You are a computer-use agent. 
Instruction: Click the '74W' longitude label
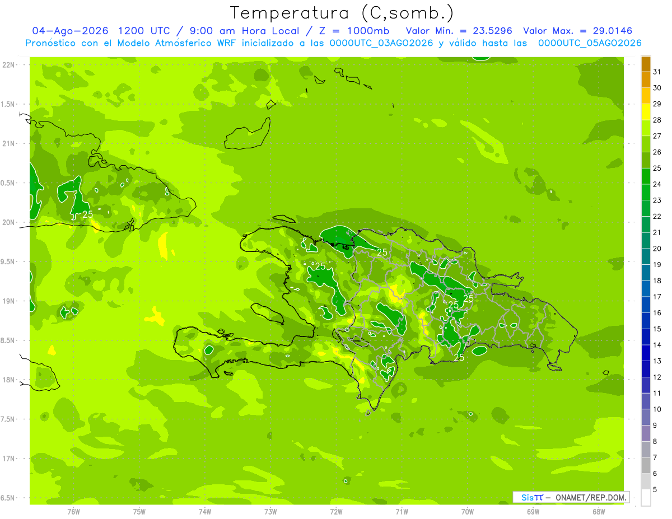point(205,512)
